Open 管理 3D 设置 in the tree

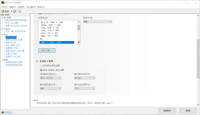point(12,23)
